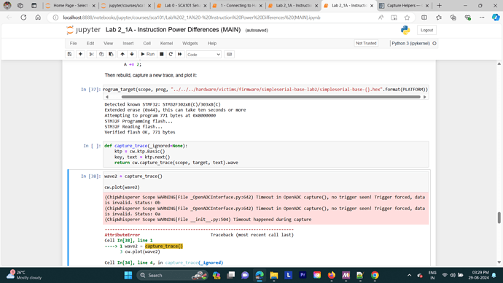Open browser settings and more menu
The image size is (503, 283).
482,18
